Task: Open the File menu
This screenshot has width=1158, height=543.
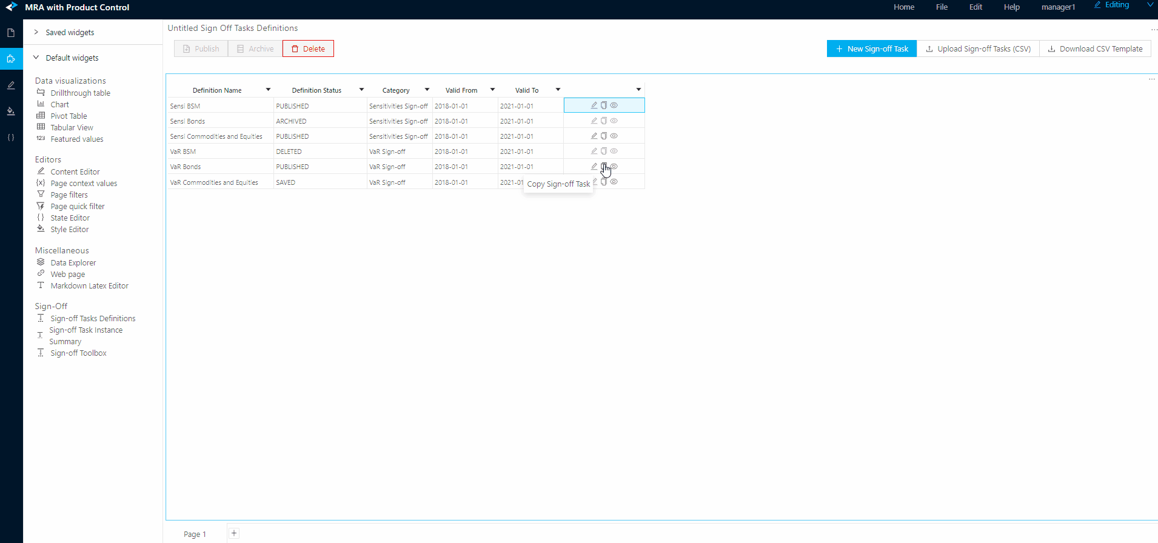Action: pos(941,7)
